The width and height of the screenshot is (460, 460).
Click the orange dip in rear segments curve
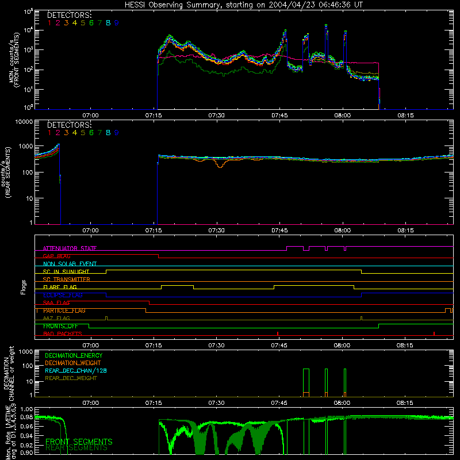[x=220, y=164]
